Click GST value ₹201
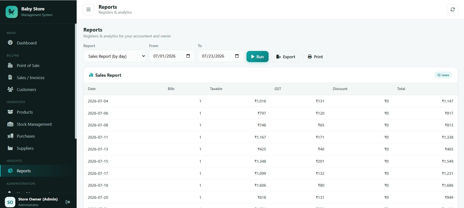This screenshot has height=208, width=464. coord(320,161)
